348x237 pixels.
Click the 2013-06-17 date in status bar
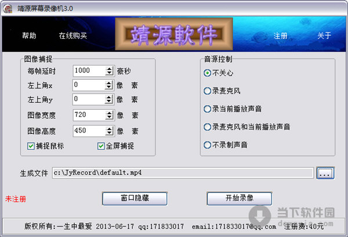click(x=115, y=227)
